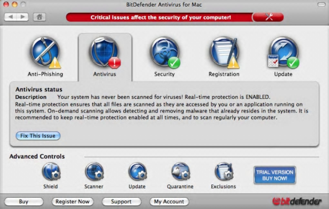Open the Registration notepad icon
Screen dimensions: 329x209
pyautogui.click(x=224, y=53)
